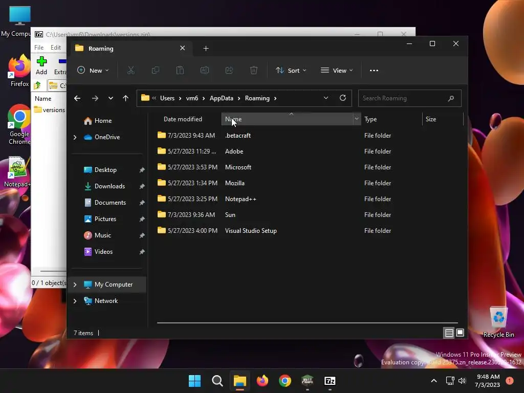Open the New dropdown menu
Image resolution: width=524 pixels, height=393 pixels.
pos(93,71)
